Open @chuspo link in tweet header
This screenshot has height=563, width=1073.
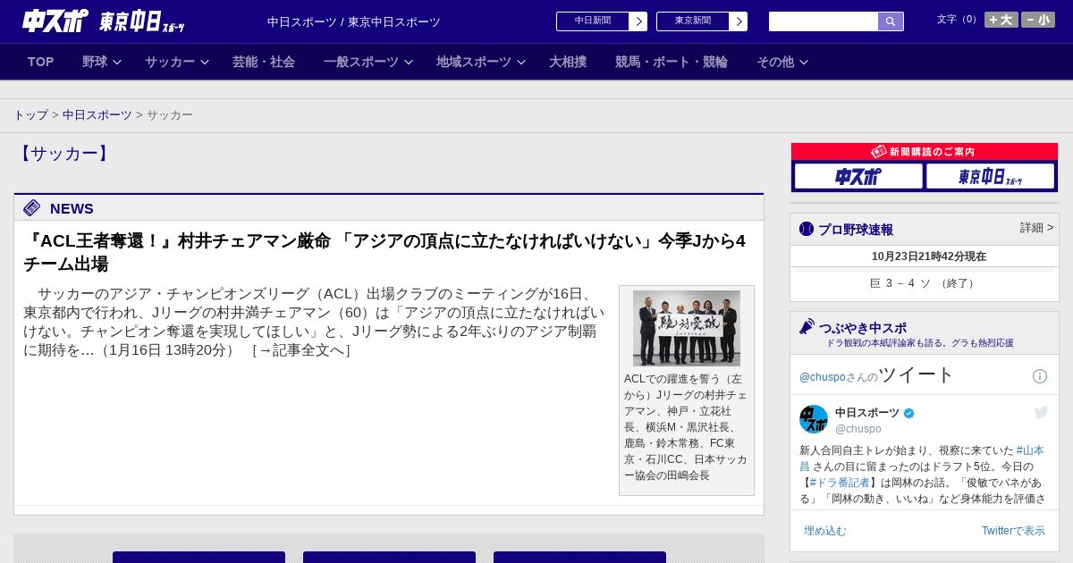822,377
